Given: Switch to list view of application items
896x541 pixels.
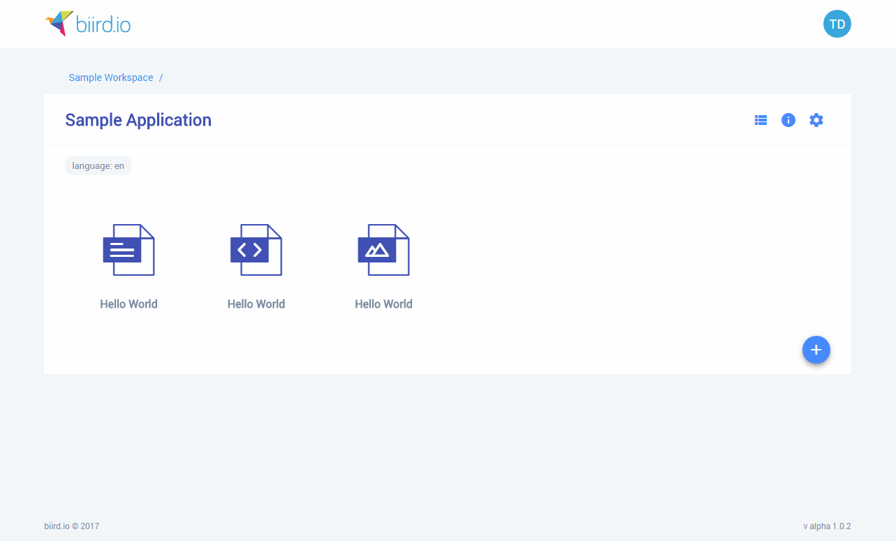Looking at the screenshot, I should [761, 119].
